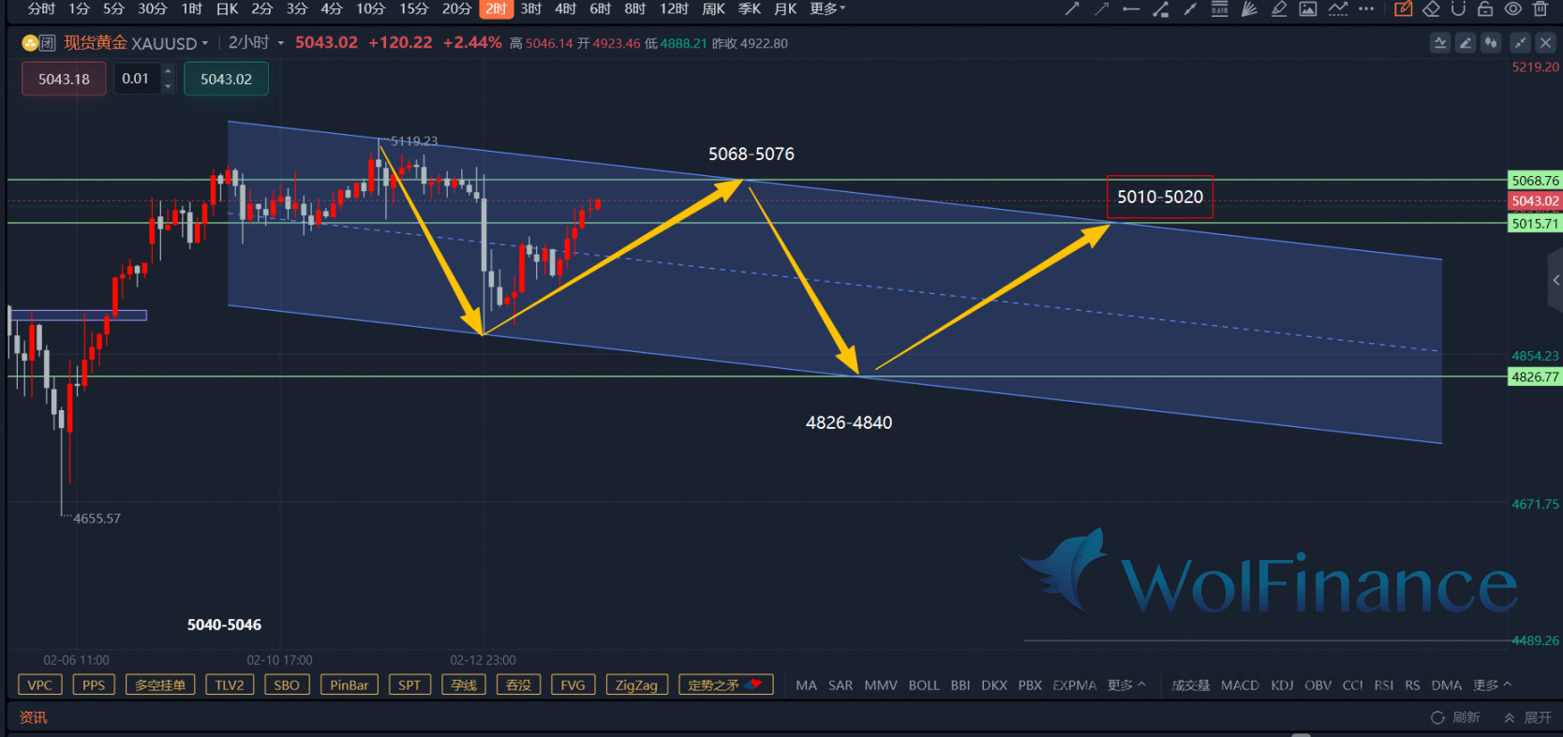Increase lot size with up stepper arrow
The height and width of the screenshot is (737, 1563).
(x=168, y=71)
